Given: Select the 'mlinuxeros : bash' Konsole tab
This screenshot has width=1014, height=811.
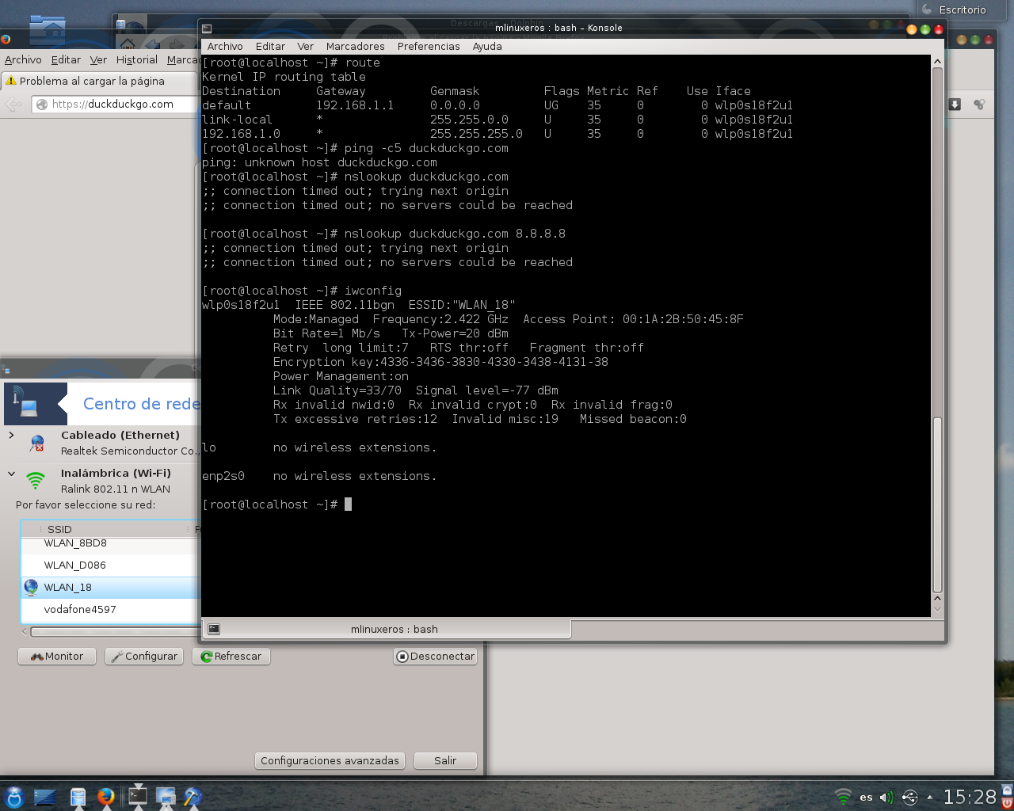Looking at the screenshot, I should point(386,629).
